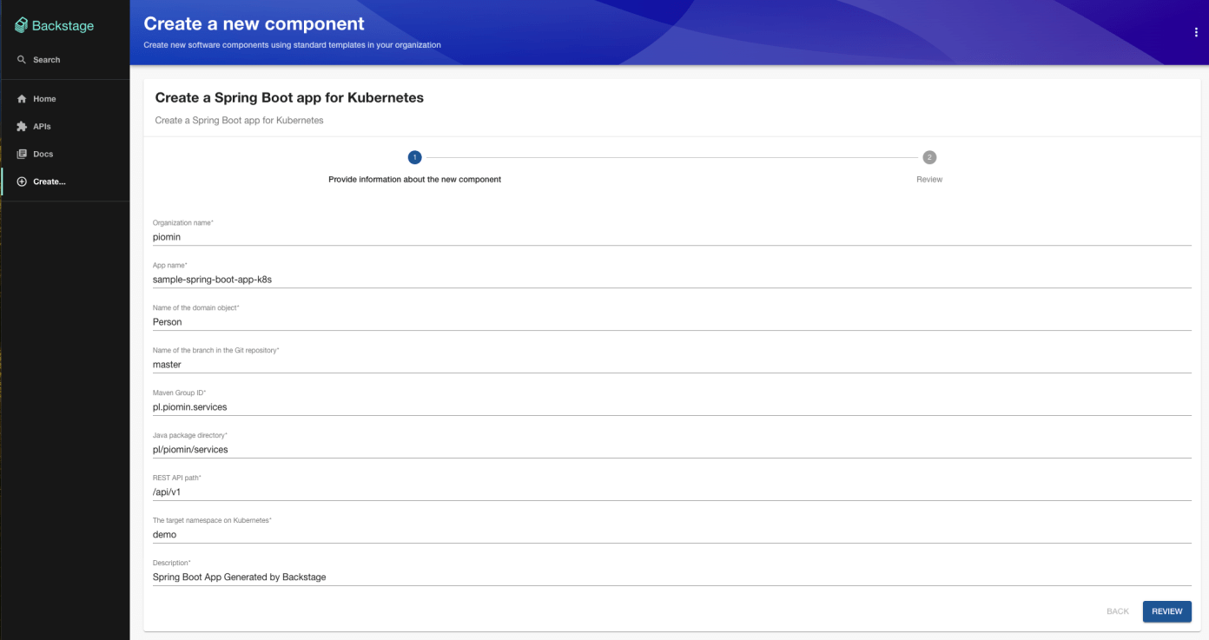
Task: Click the 'Create a new component' page title
Action: click(254, 23)
